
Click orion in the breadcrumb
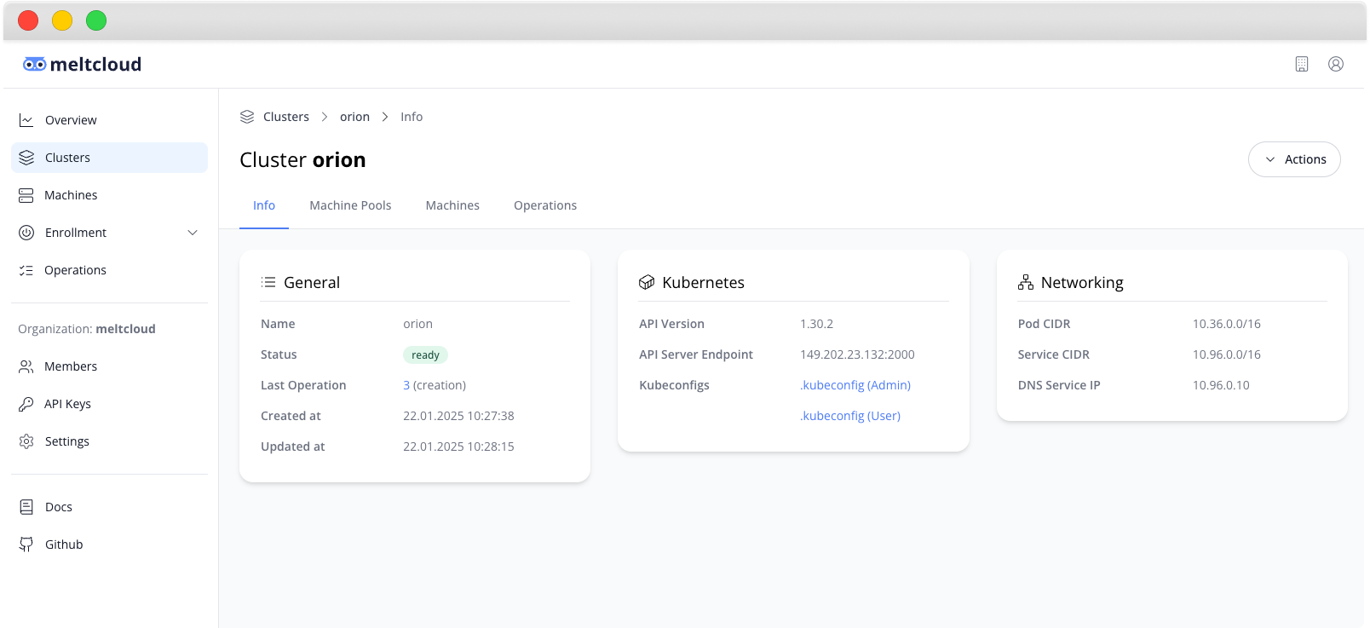[x=354, y=117]
